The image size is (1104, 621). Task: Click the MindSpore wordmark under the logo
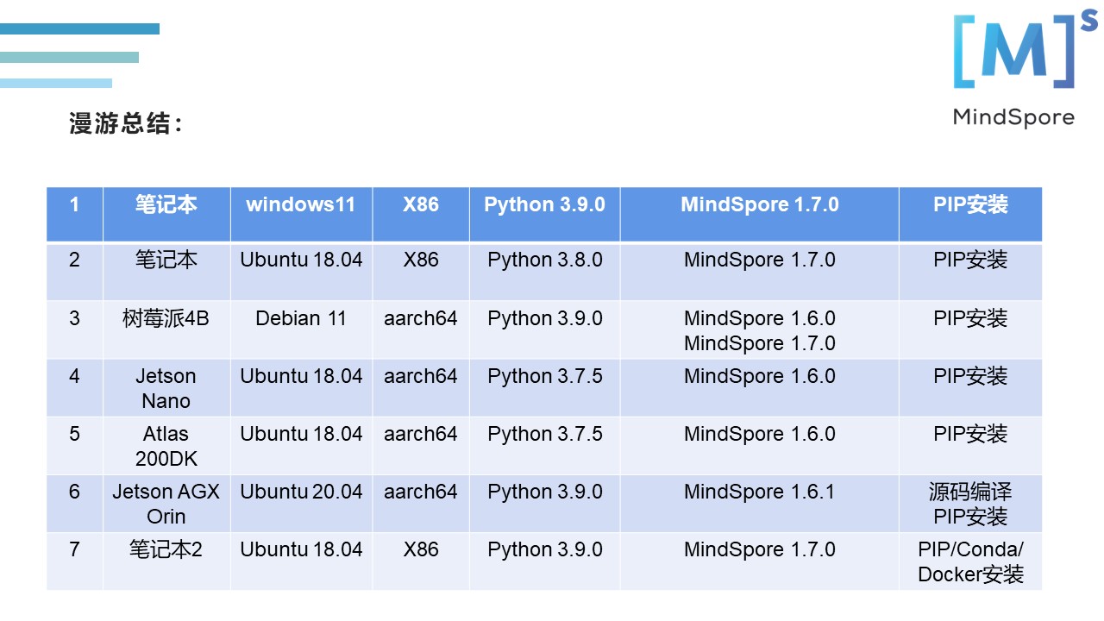1013,117
